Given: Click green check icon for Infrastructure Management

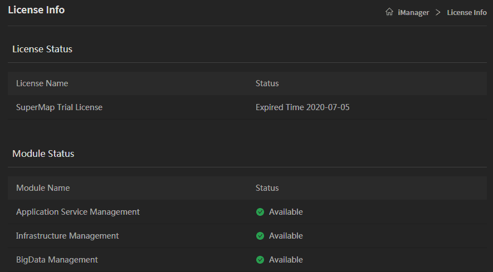Looking at the screenshot, I should [260, 236].
